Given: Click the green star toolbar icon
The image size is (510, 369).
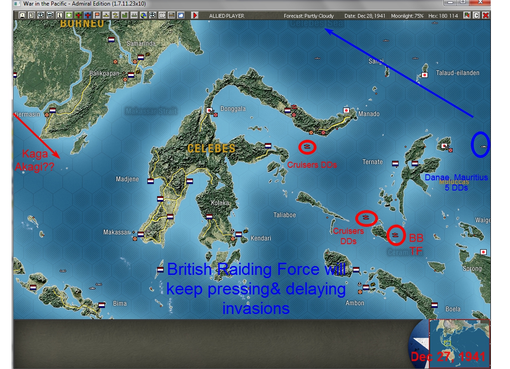Looking at the screenshot, I should click(x=69, y=15).
